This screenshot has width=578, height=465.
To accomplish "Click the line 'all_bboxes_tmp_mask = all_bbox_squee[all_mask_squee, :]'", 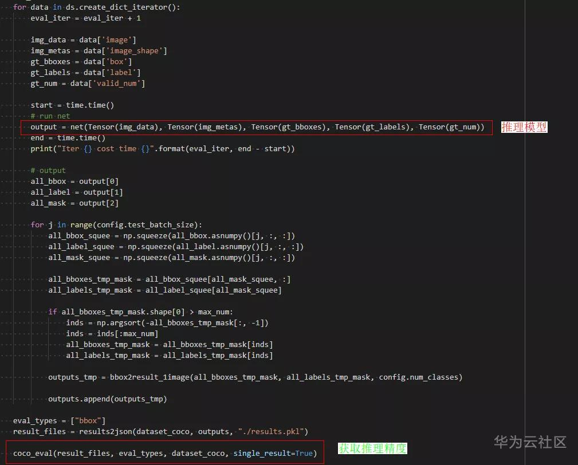I will 169,279.
